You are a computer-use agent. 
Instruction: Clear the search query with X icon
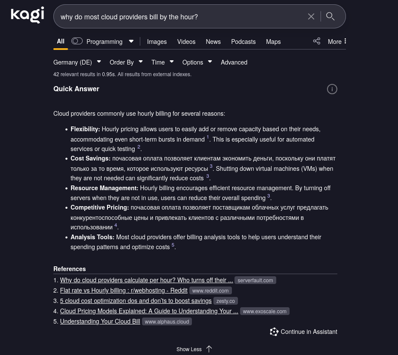[311, 16]
